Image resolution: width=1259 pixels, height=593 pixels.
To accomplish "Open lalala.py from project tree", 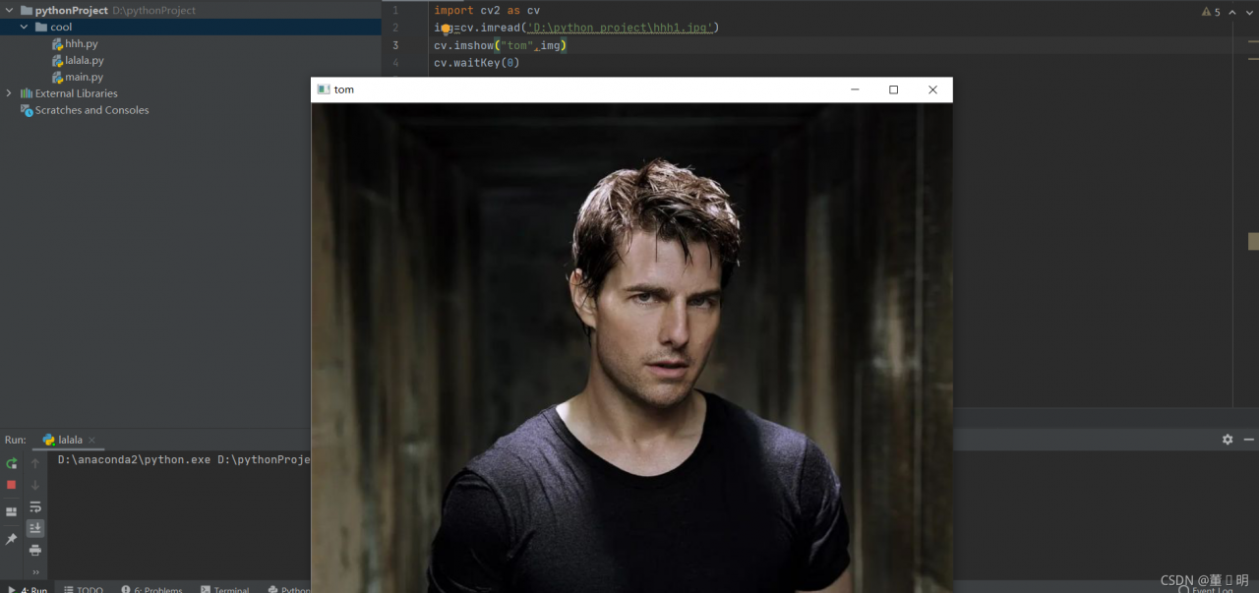I will (x=84, y=60).
